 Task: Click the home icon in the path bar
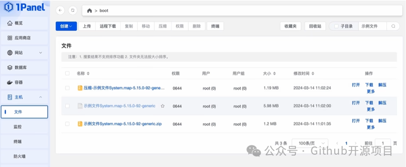90,11
